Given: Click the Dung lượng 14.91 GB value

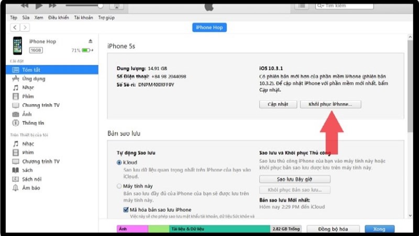Looking at the screenshot, I should click(158, 69).
